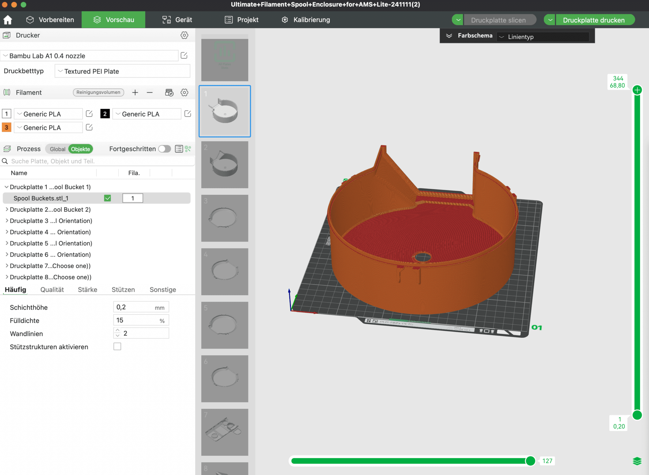The width and height of the screenshot is (649, 475).
Task: Enable Stützstrukturen aktivieren checkbox
Action: point(117,347)
